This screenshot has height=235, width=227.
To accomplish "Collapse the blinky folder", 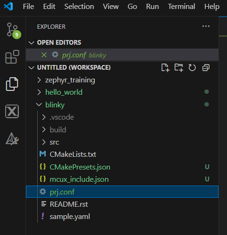I will click(39, 105).
